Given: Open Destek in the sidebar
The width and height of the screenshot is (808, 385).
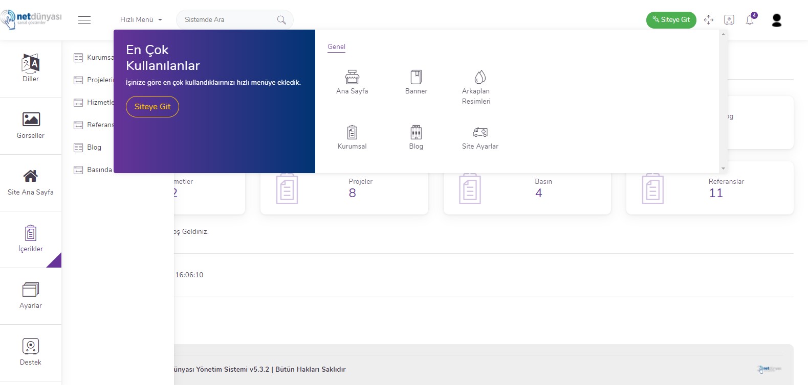Looking at the screenshot, I should pos(31,352).
